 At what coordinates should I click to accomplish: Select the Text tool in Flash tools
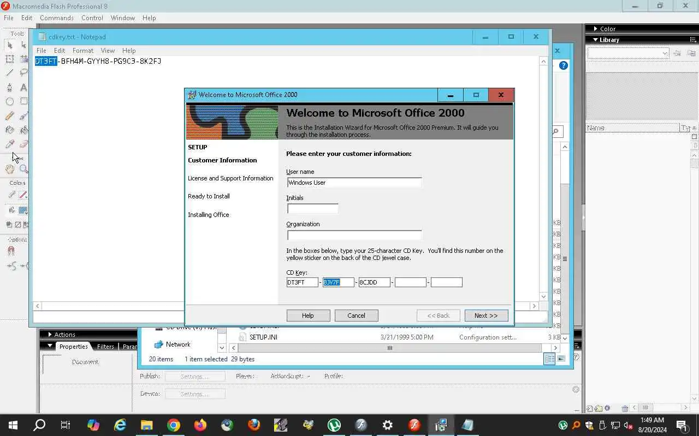point(23,87)
